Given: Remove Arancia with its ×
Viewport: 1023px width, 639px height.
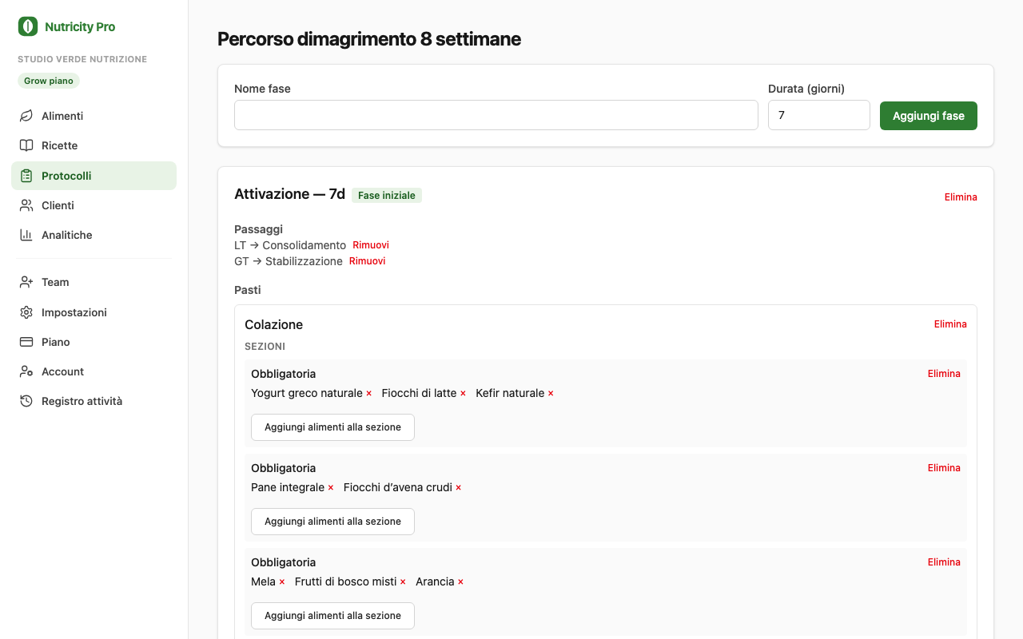Looking at the screenshot, I should (461, 582).
